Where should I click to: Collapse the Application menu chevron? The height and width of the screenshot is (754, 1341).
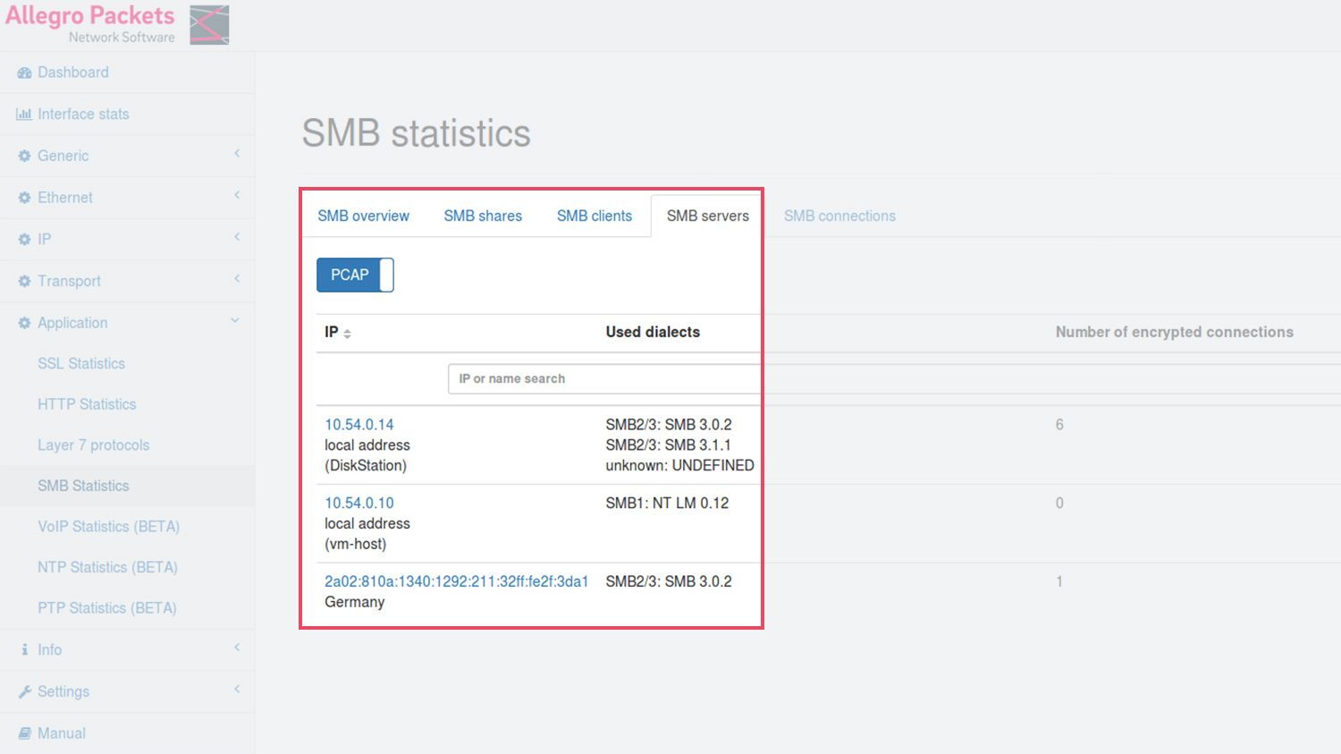coord(235,321)
